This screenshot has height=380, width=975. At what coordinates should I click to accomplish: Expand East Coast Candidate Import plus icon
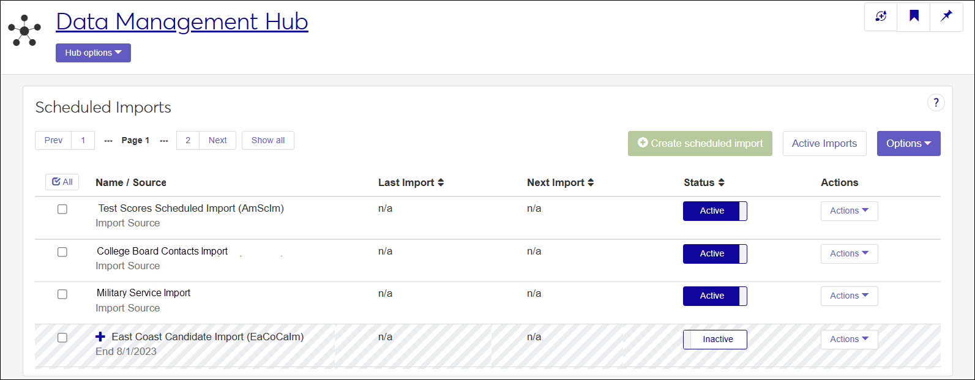tap(100, 337)
